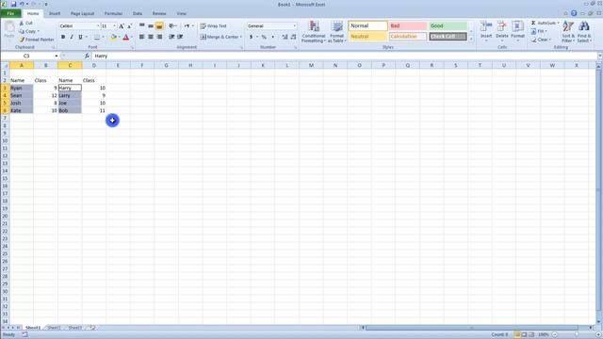Image resolution: width=603 pixels, height=339 pixels.
Task: Toggle Wrap Text
Action: [214, 25]
